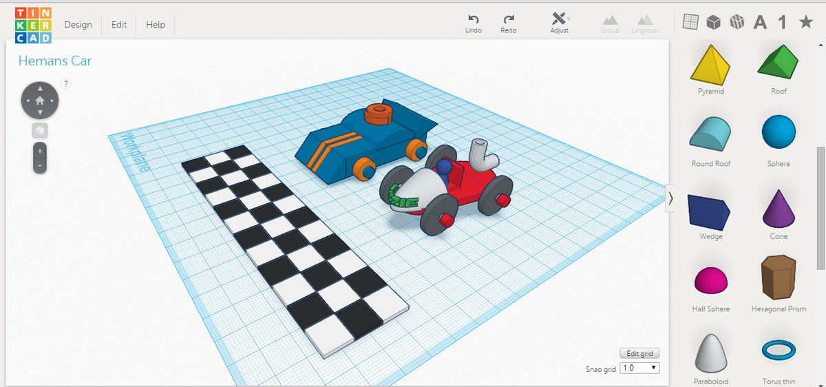
Task: Rotate view right with the orbit arrow
Action: (x=53, y=101)
